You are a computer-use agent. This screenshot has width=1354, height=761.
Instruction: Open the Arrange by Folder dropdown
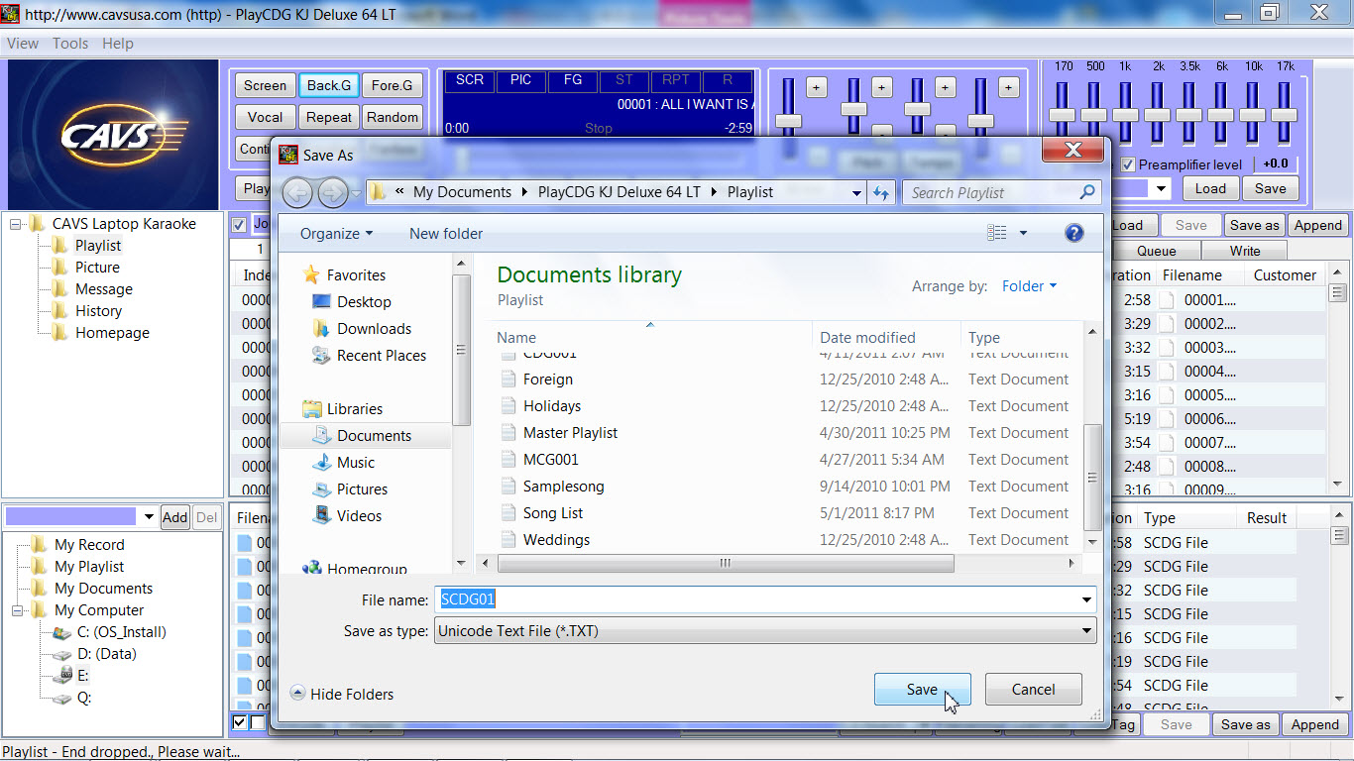point(1029,286)
